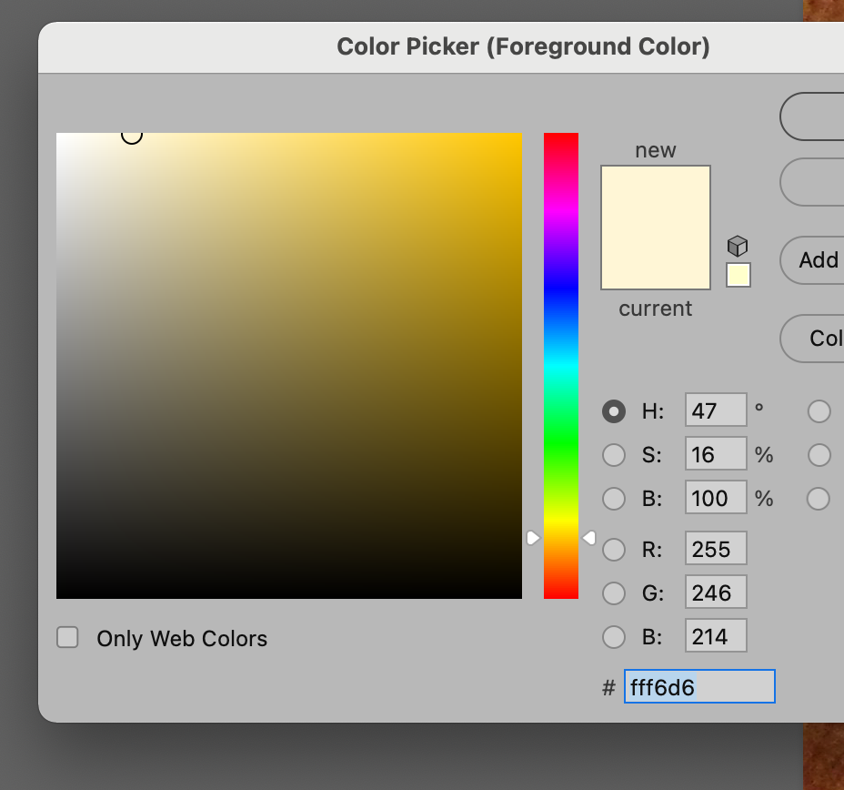Select the Brightness (B) radio button

(614, 498)
